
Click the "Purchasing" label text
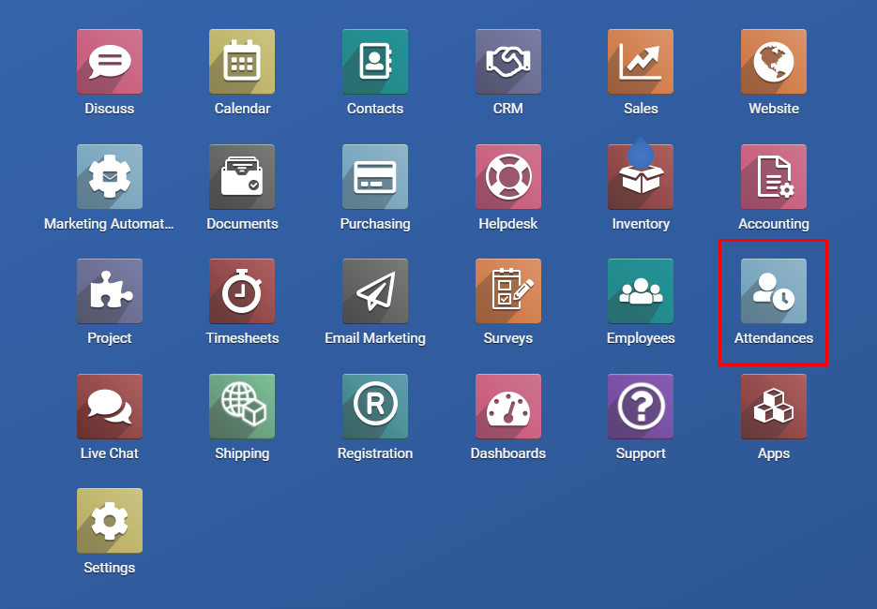[375, 224]
